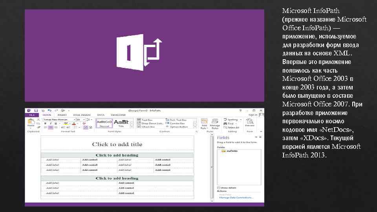Click the Redo arrow icon
This screenshot has width=377, height=212.
pyautogui.click(x=56, y=111)
